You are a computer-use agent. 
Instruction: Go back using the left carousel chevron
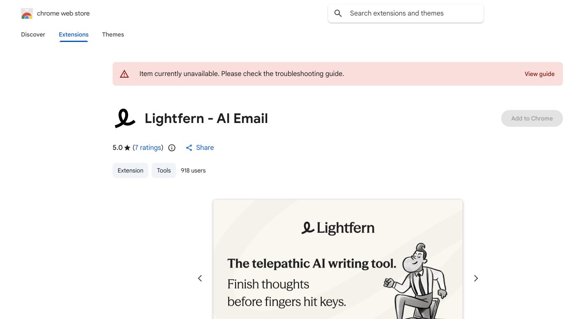pos(200,278)
